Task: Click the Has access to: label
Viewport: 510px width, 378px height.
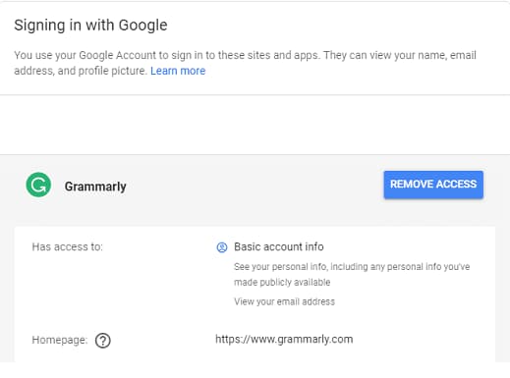Action: point(68,246)
